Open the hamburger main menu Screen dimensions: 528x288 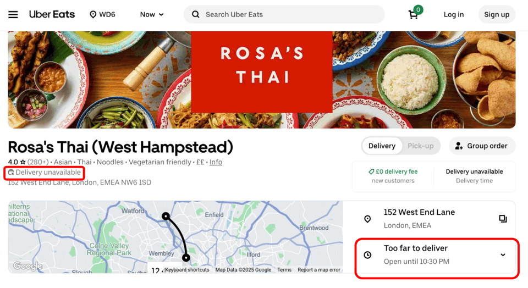click(x=13, y=15)
